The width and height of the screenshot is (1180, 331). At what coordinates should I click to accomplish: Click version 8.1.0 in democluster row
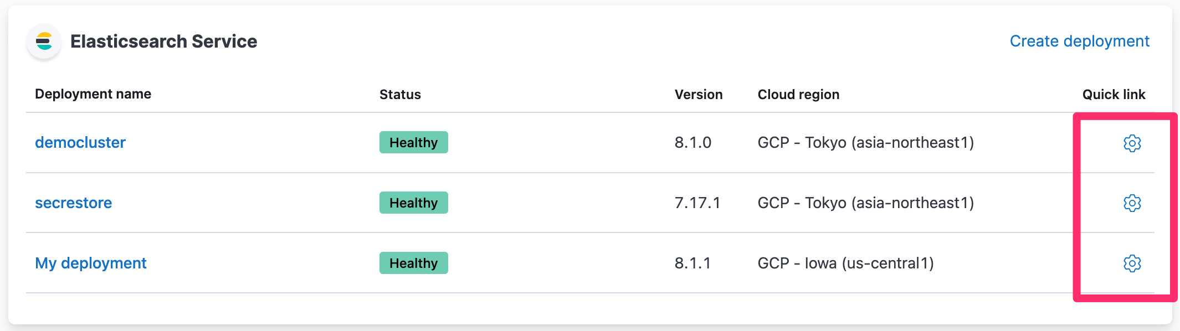(x=692, y=143)
